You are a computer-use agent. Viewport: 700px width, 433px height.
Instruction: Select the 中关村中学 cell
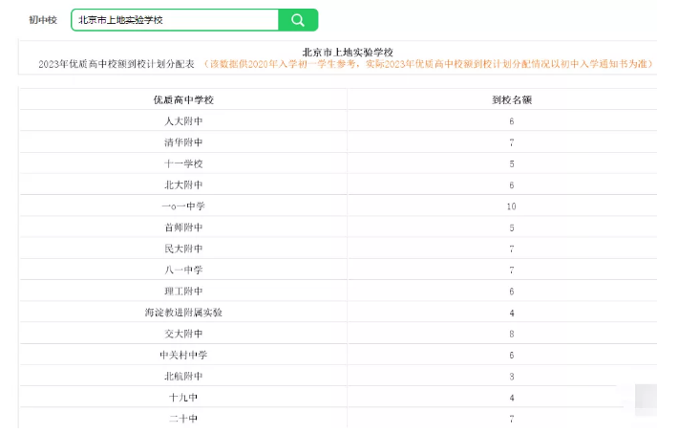183,355
